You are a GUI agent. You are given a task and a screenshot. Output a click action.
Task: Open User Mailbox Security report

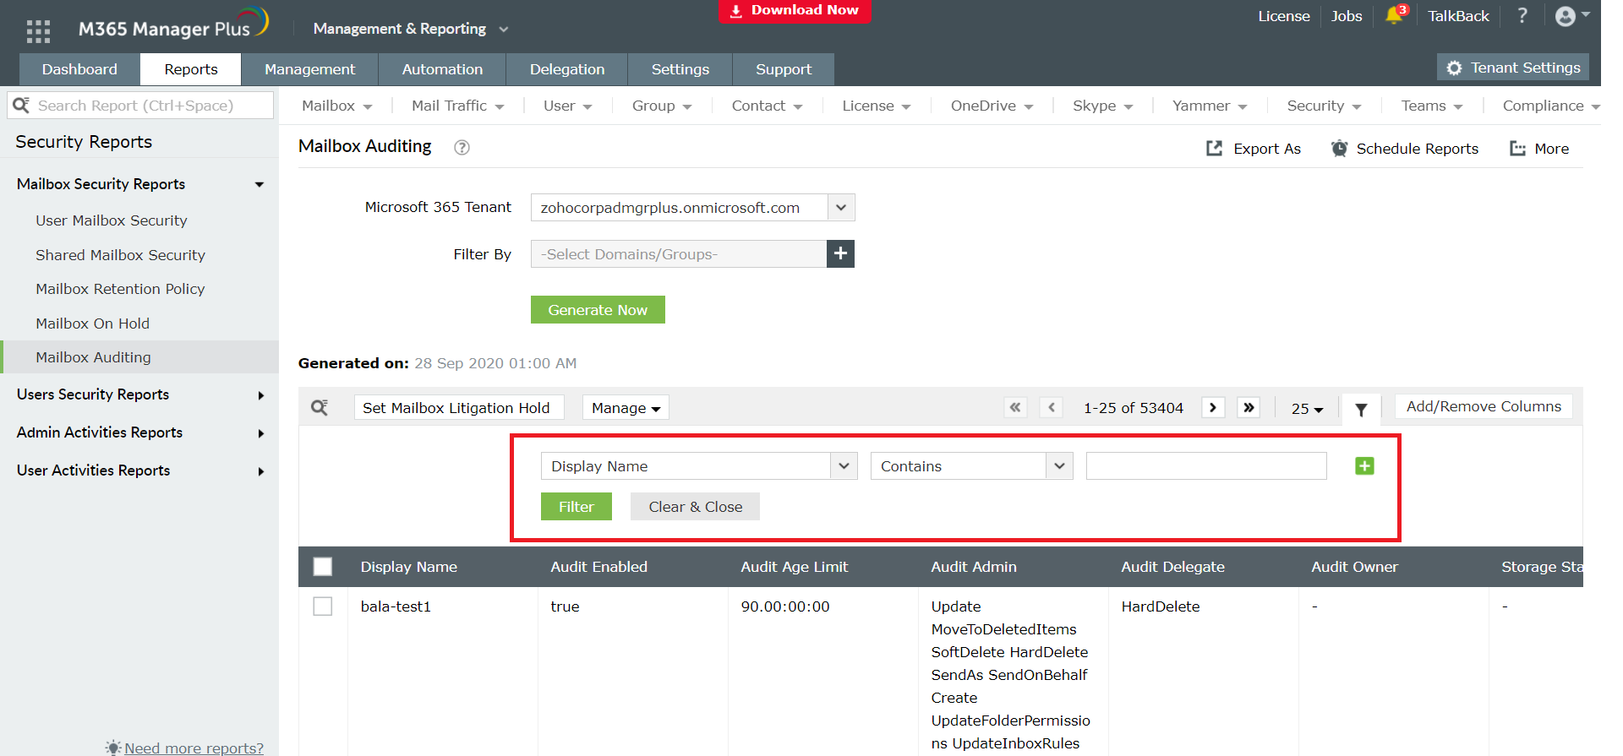click(x=112, y=220)
